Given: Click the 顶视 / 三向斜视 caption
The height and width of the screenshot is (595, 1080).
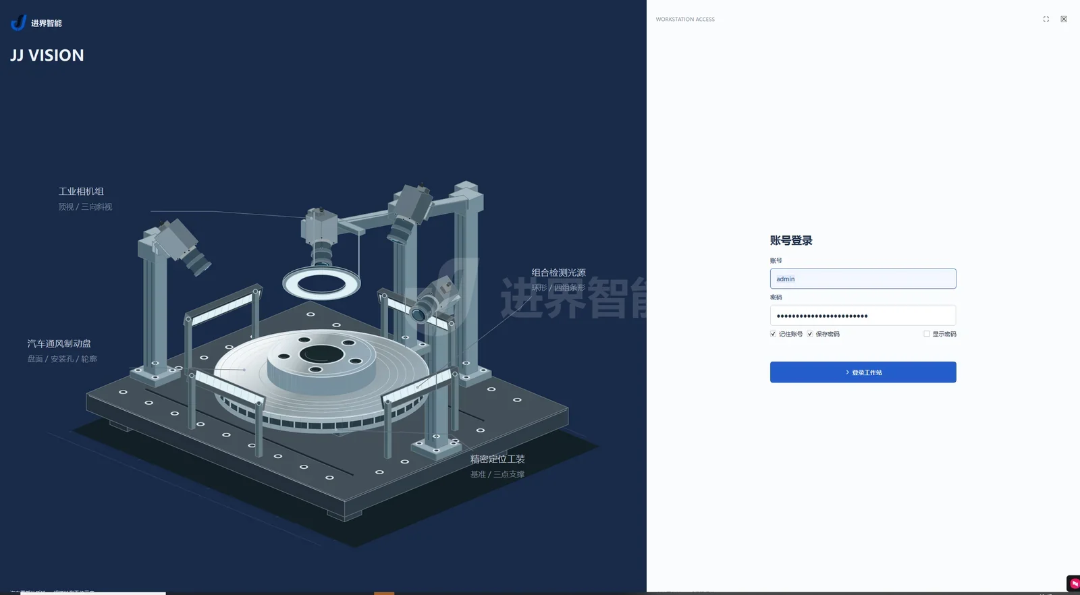Looking at the screenshot, I should [85, 207].
